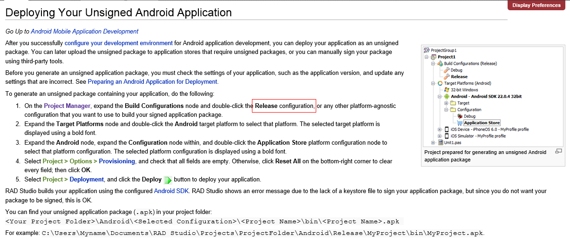570x241 pixels.
Task: Click the 32-bit Windows flag icon
Action: coord(447,90)
